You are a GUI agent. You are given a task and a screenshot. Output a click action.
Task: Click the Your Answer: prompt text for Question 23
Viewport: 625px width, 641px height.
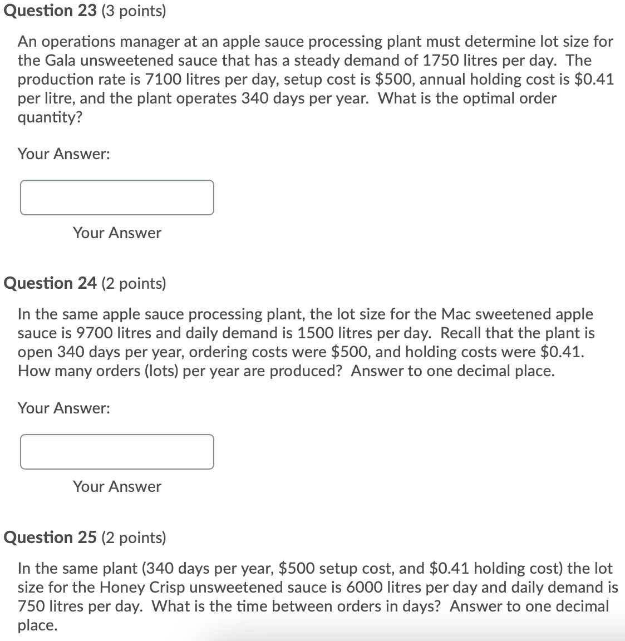(64, 154)
